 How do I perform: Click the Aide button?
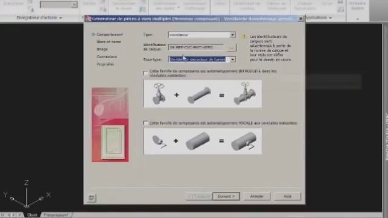[x=287, y=196]
